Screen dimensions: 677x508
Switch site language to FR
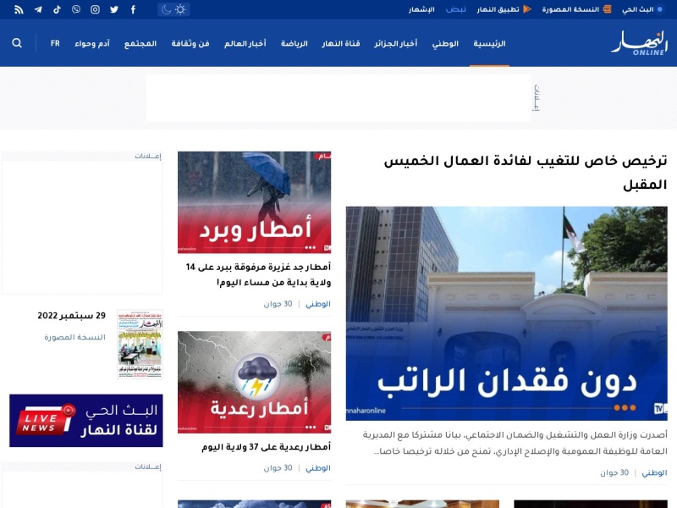(x=55, y=43)
